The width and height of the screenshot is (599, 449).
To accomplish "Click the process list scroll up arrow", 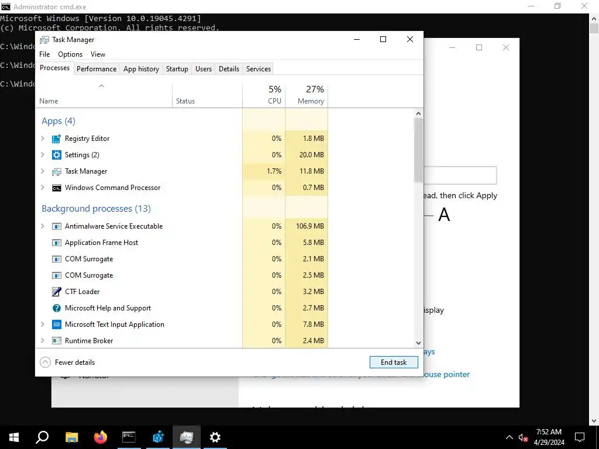I will point(418,113).
